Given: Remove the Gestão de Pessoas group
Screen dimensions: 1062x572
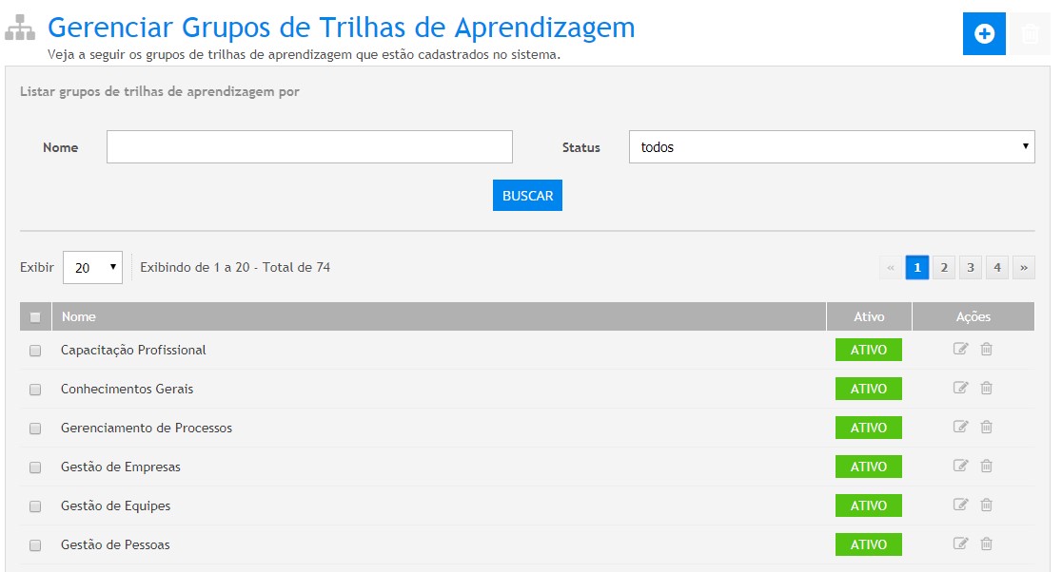Looking at the screenshot, I should coord(986,544).
